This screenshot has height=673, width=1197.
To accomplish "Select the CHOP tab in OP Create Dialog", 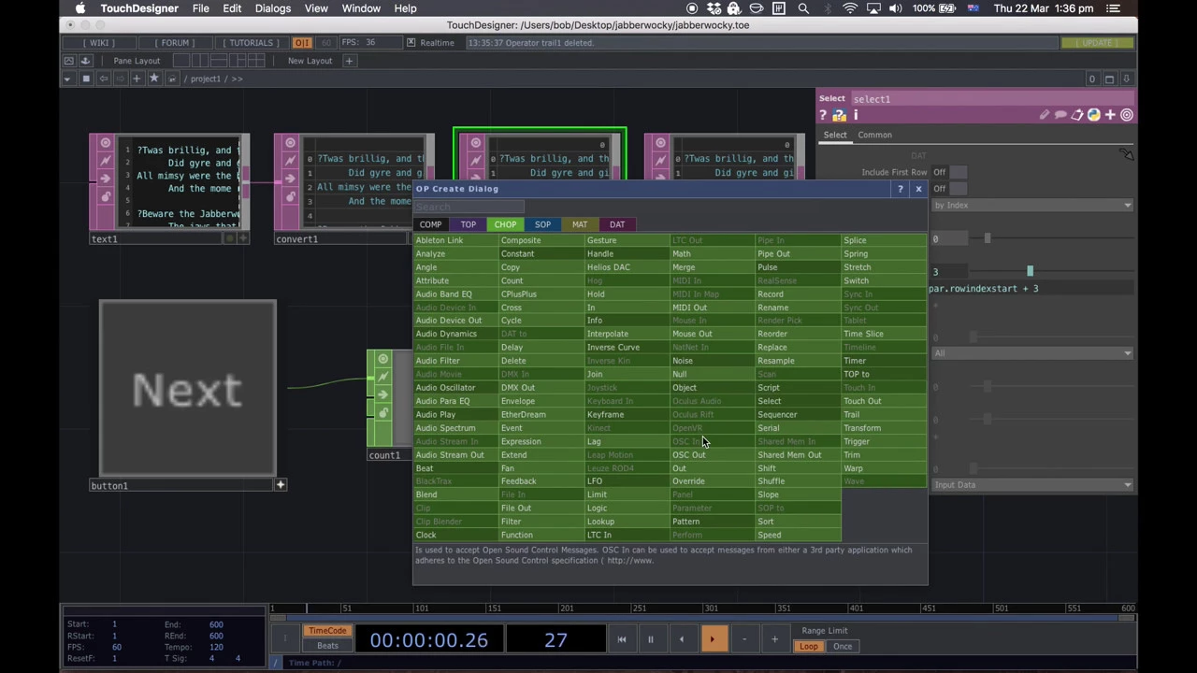I will click(x=505, y=224).
